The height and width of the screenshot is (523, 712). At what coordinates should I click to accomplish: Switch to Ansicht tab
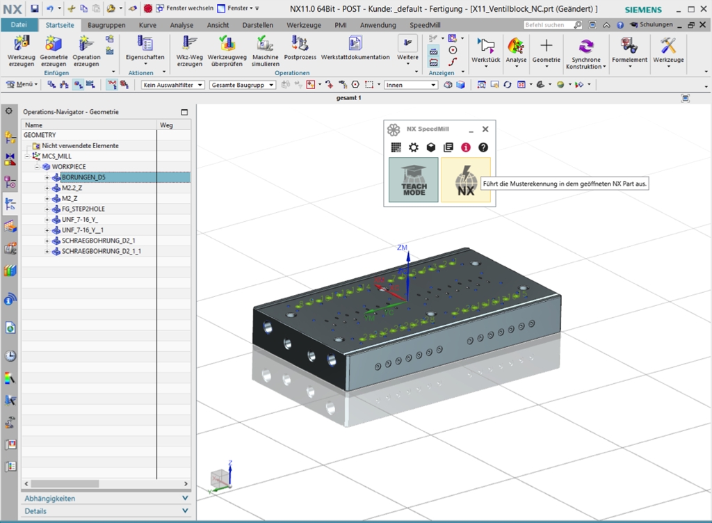tap(218, 26)
